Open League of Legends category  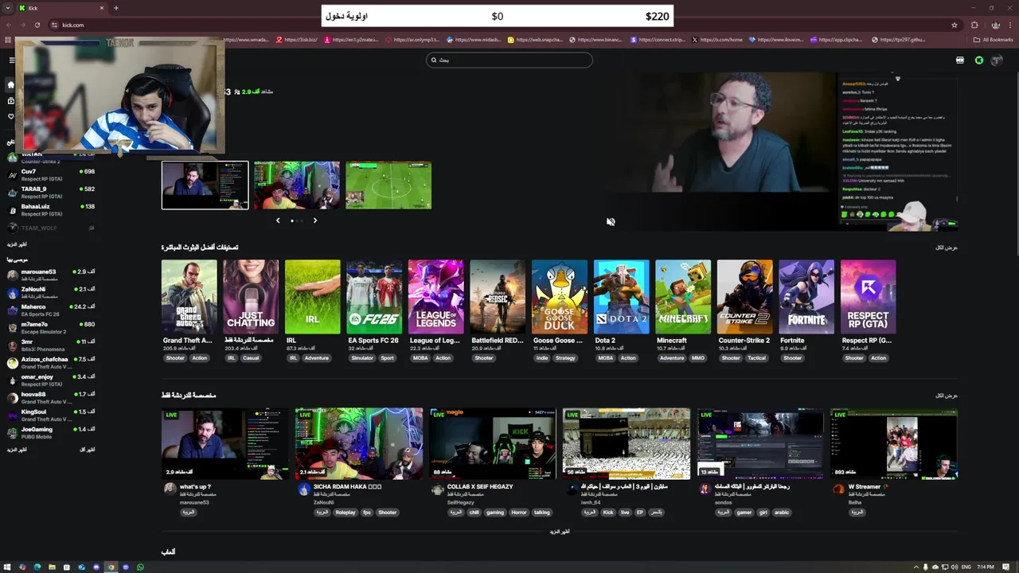pyautogui.click(x=435, y=297)
